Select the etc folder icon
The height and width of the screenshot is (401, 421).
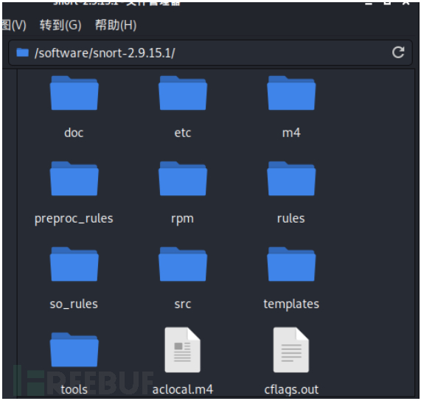[x=183, y=93]
